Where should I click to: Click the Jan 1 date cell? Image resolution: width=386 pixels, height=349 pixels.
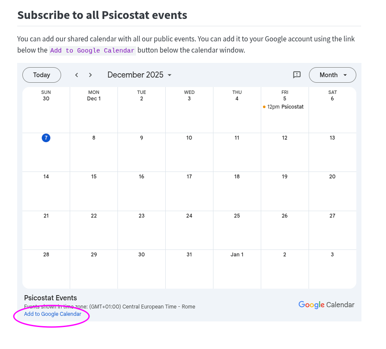237,255
